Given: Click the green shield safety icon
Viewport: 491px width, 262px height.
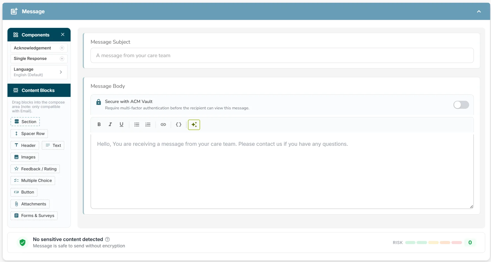Looking at the screenshot, I should [23, 242].
